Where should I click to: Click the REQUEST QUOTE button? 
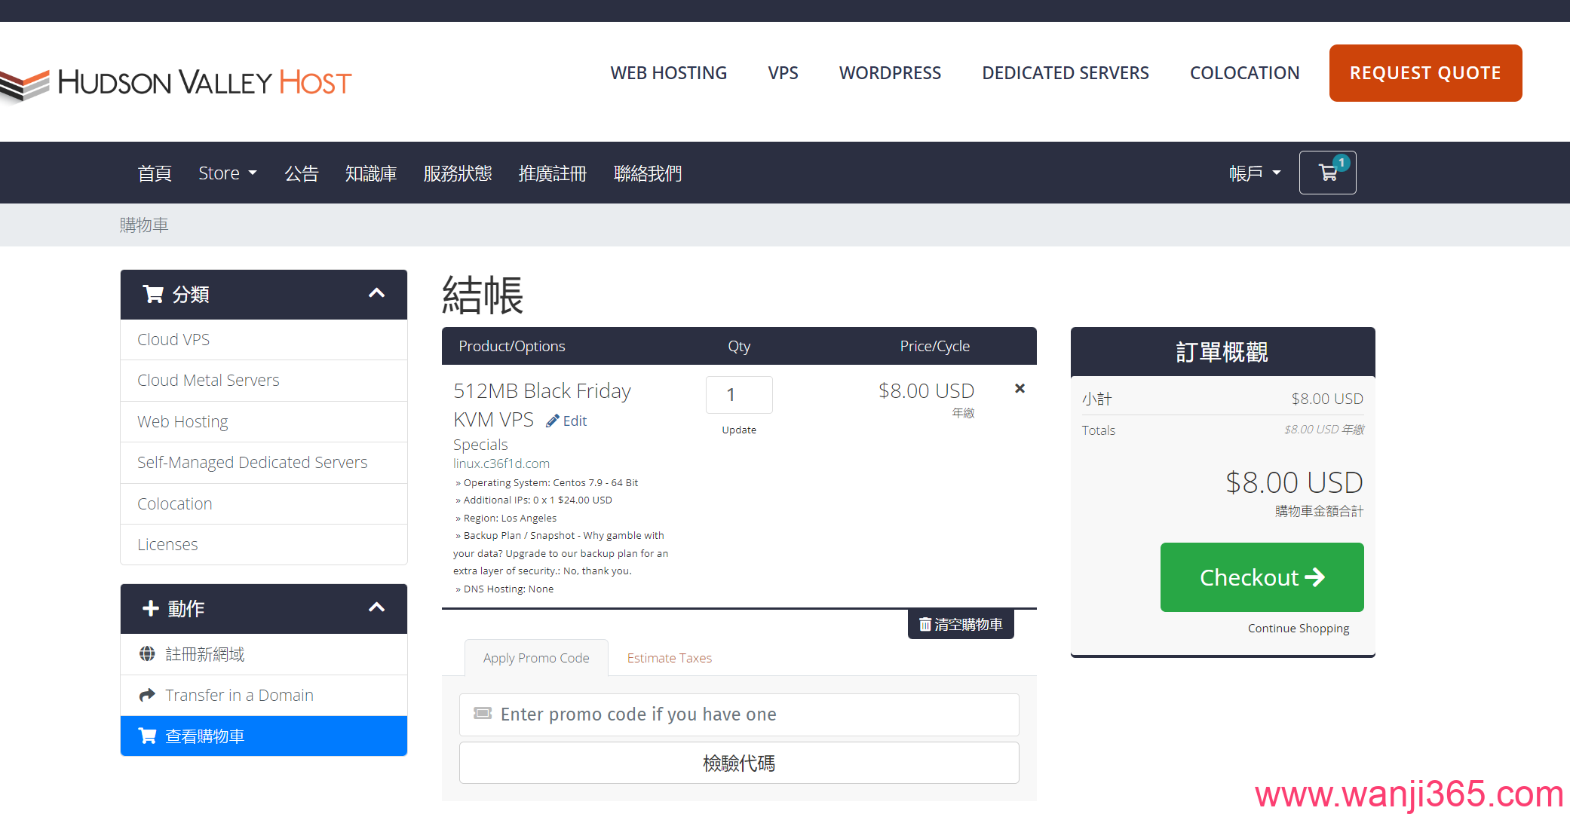pyautogui.click(x=1425, y=73)
